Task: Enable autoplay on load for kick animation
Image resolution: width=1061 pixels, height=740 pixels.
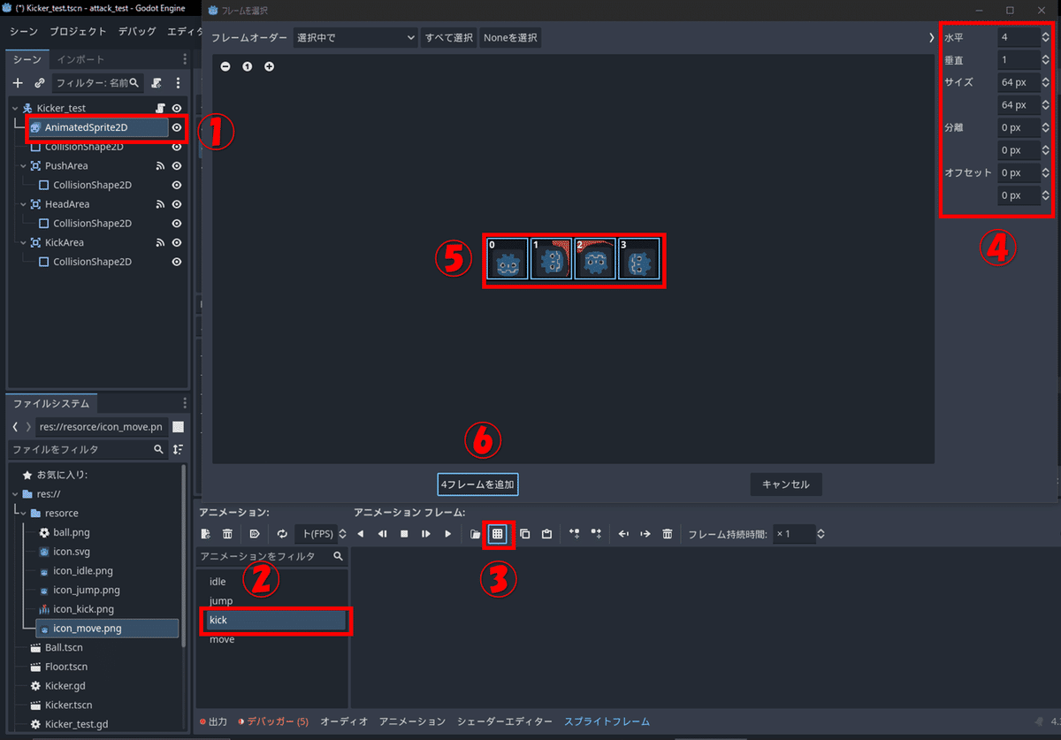Action: click(253, 533)
